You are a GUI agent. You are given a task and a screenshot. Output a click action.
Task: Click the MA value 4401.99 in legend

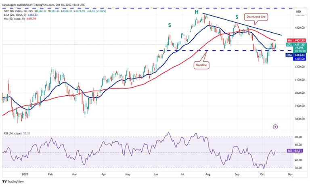tap(31, 19)
